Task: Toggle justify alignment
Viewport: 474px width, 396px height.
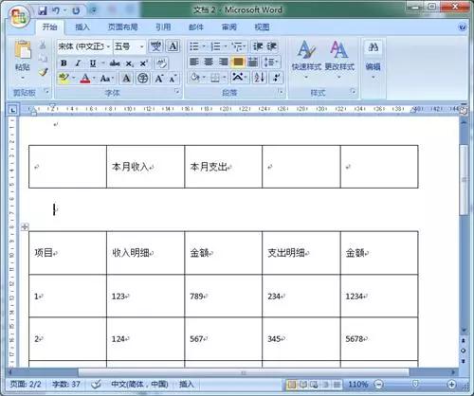Action: (238, 62)
